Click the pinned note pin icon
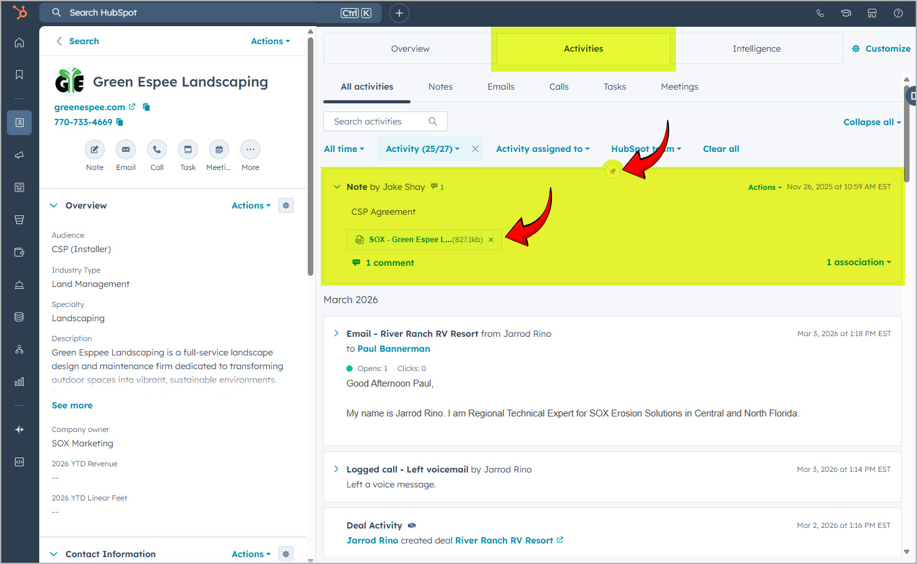917x564 pixels. tap(613, 171)
